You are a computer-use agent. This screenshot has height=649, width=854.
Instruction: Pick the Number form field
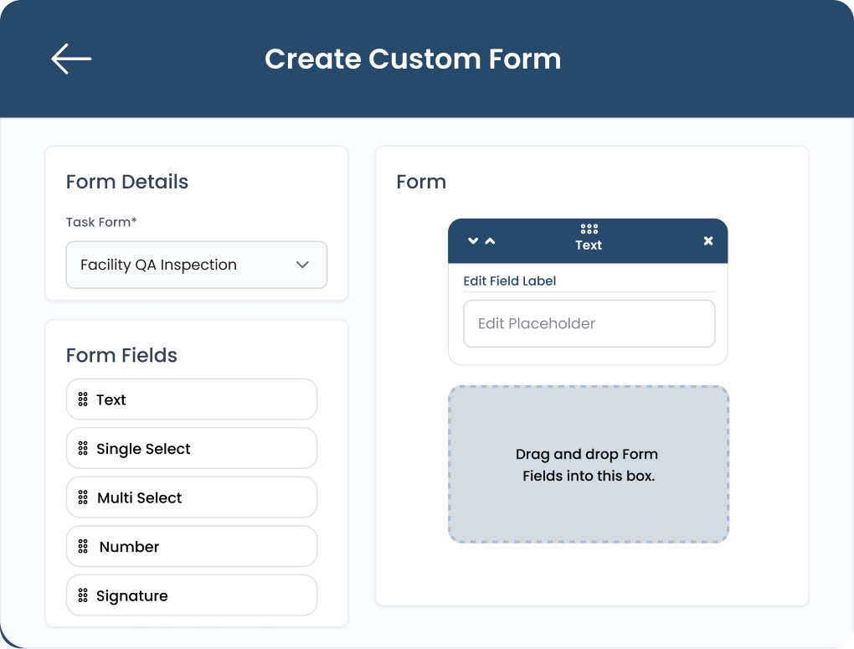(x=192, y=547)
